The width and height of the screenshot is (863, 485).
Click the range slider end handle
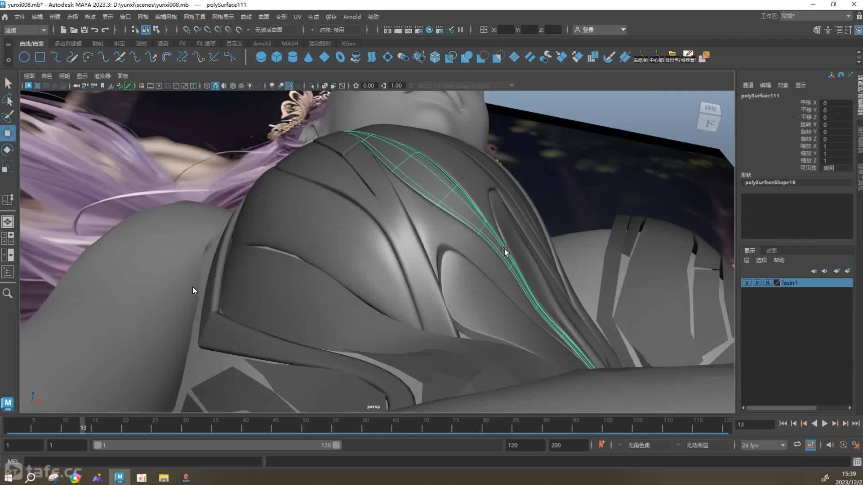pos(336,445)
